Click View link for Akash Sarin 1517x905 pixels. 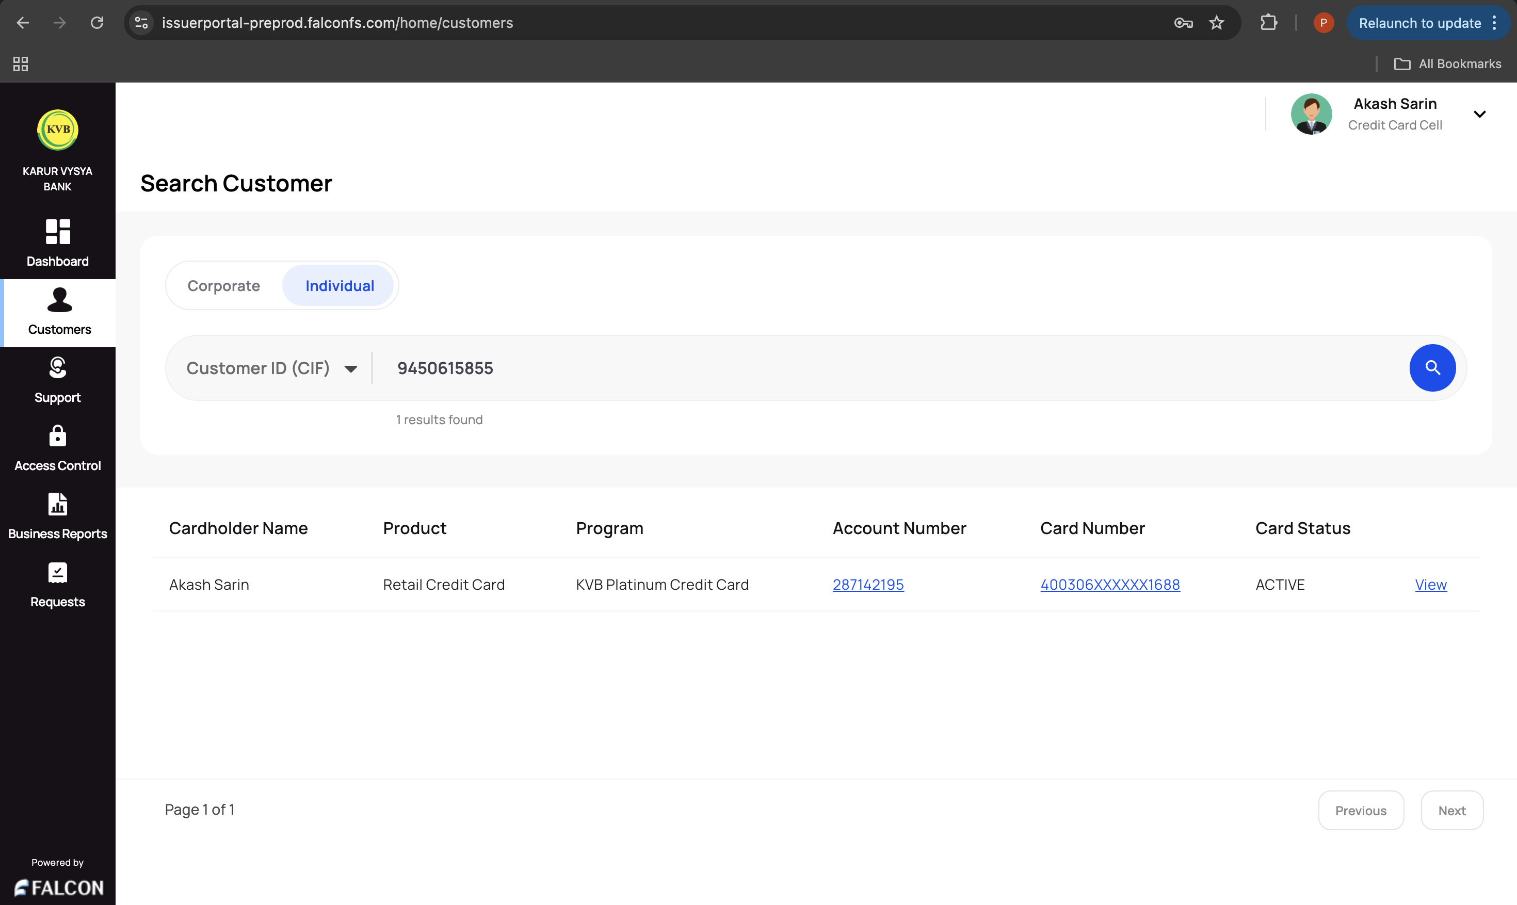[1430, 584]
